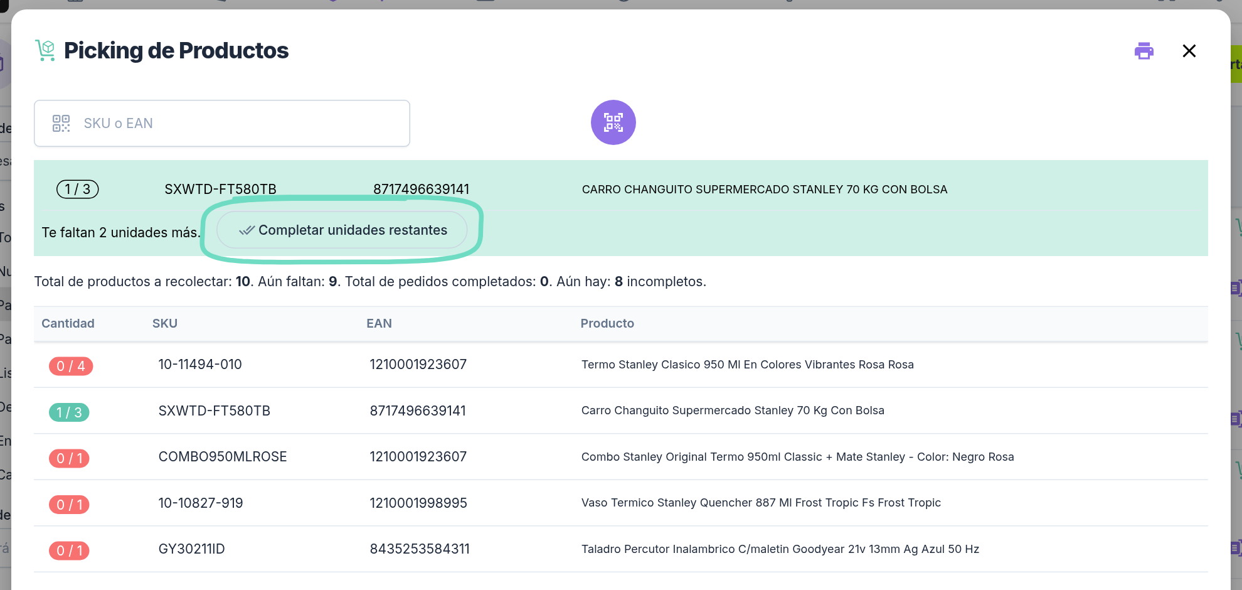Click the 1 / 3 badge in highlighted row
Image resolution: width=1242 pixels, height=590 pixels.
(78, 189)
